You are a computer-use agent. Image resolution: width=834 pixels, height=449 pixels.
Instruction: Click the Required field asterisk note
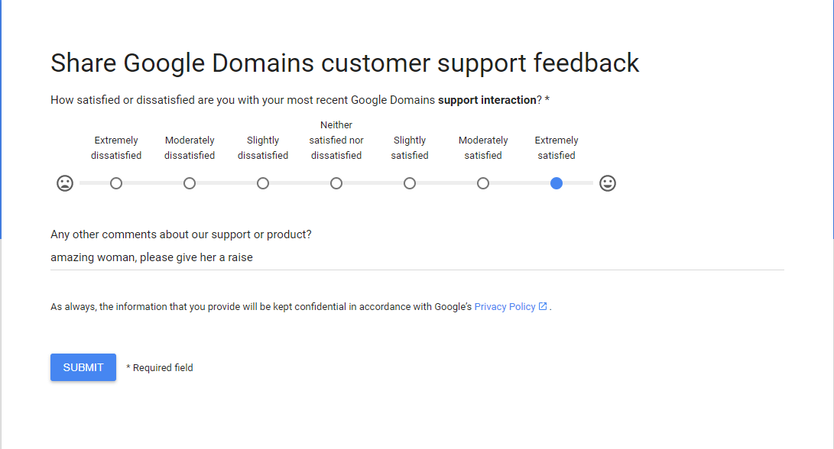pos(160,367)
